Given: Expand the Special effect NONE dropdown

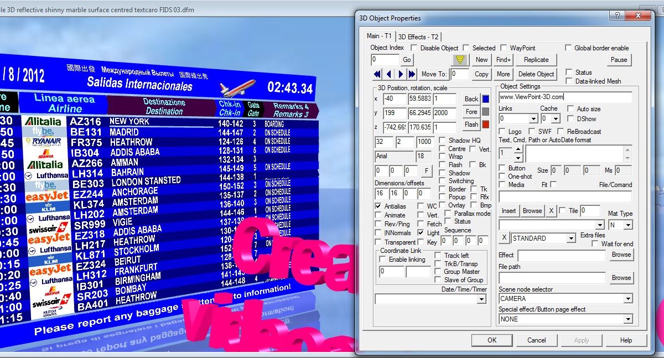Looking at the screenshot, I should point(628,319).
